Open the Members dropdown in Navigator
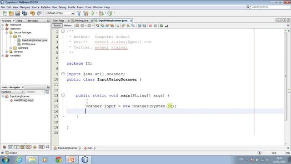This screenshot has width=291, height=164. (12, 92)
